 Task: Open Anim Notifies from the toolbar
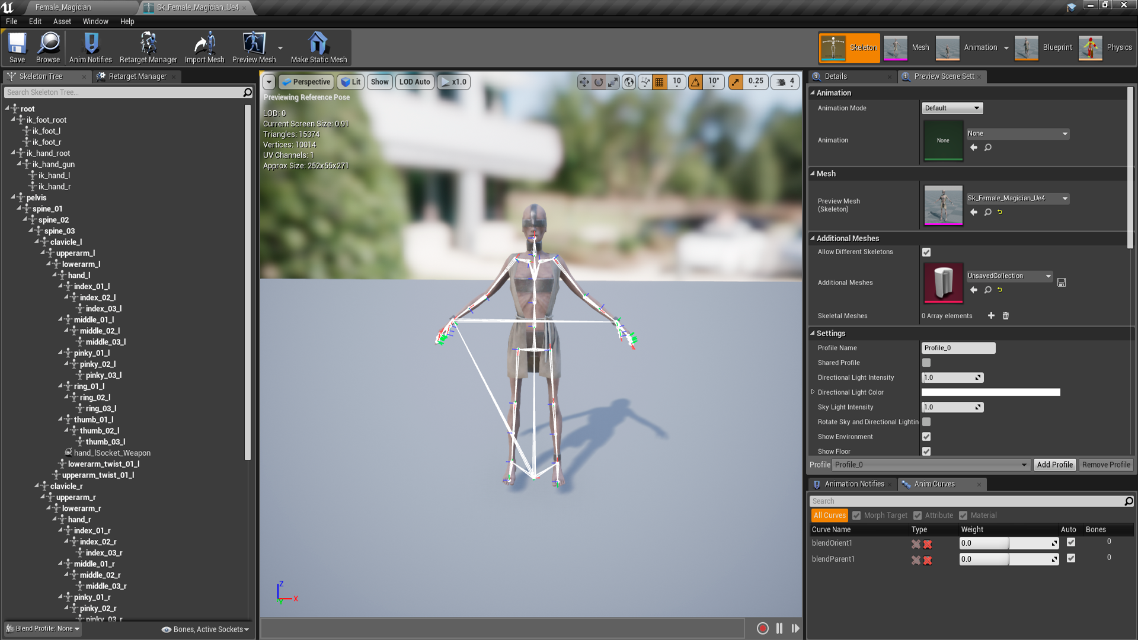(x=90, y=47)
